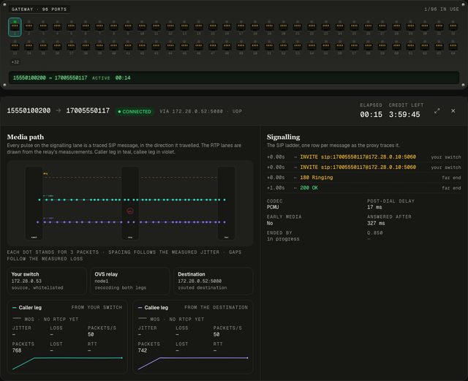Image resolution: width=468 pixels, height=381 pixels.
Task: Click the VIA 172.28.0.52:5080 · UDP text
Action: tap(200, 111)
